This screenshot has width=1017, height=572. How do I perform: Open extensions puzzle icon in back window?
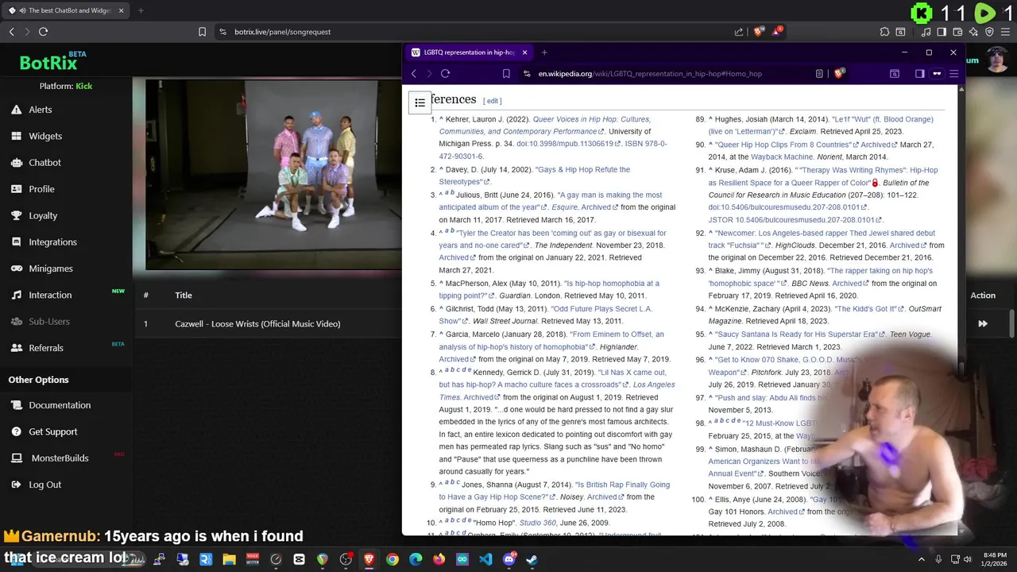coord(884,32)
